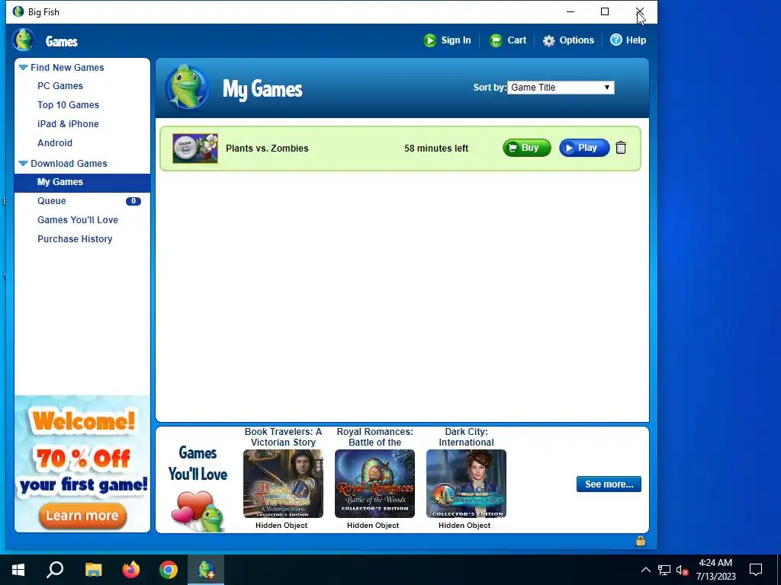Viewport: 781px width, 585px height.
Task: Open the Windows Start menu
Action: click(18, 570)
